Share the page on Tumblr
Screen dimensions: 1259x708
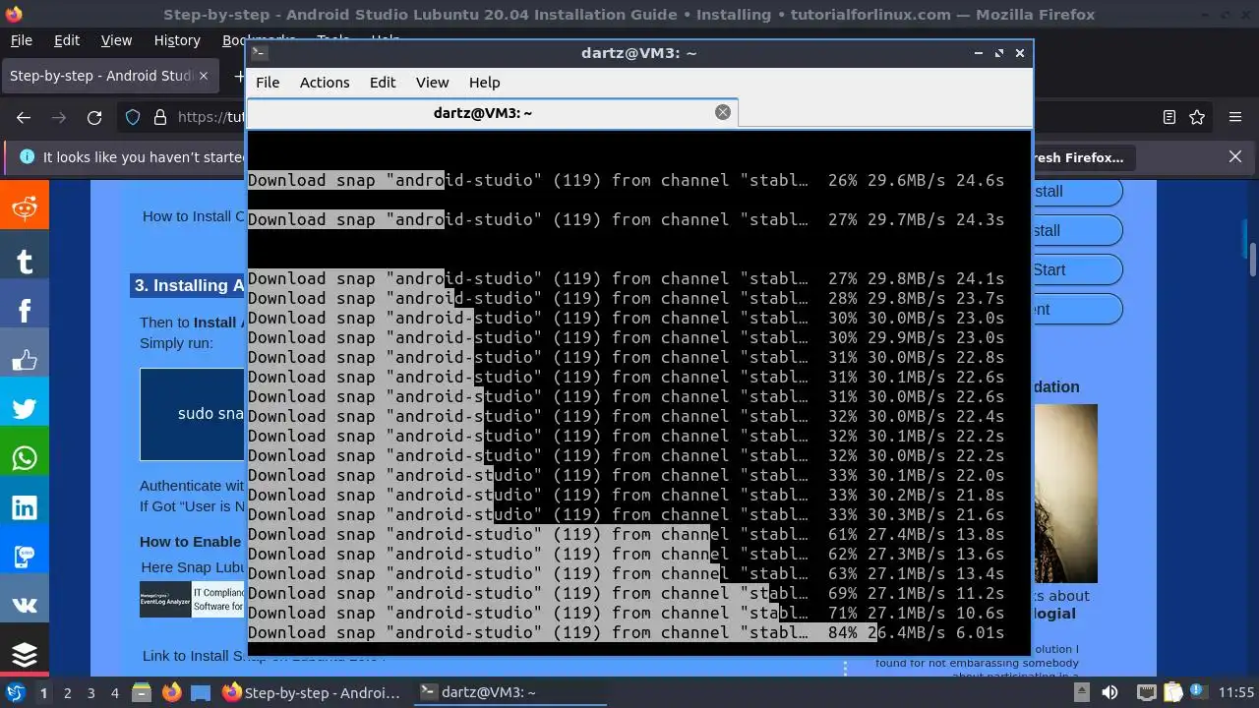(25, 261)
